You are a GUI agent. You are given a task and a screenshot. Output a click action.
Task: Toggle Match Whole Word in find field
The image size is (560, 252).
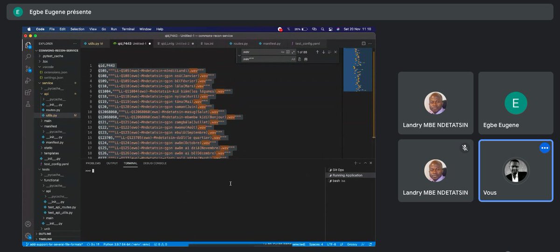tap(288, 52)
